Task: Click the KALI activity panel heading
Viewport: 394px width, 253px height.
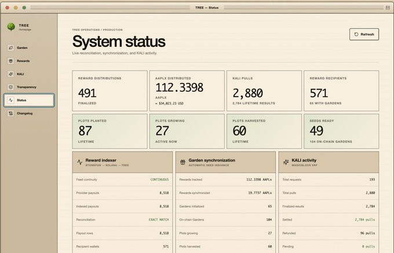Action: tap(304, 160)
